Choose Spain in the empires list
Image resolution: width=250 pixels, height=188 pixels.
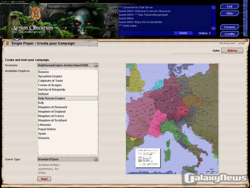click(68, 134)
